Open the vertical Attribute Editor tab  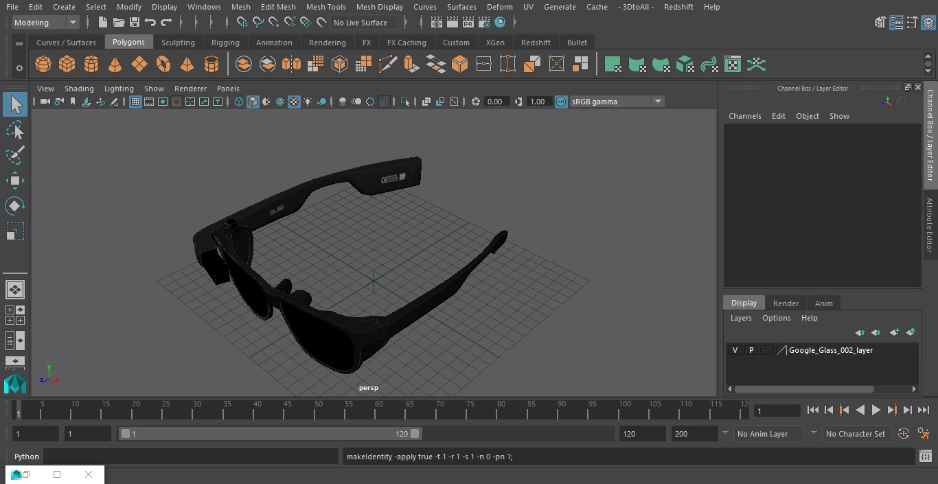click(x=930, y=226)
